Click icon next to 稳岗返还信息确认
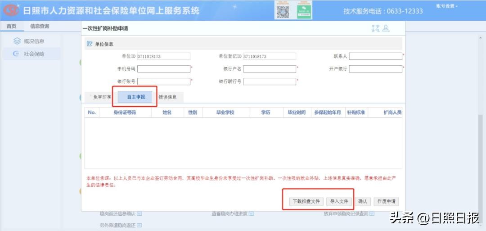486x231 pixels. click(139, 214)
